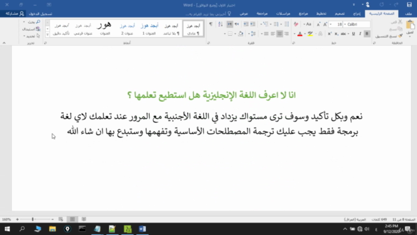The width and height of the screenshot is (417, 235).
Task: Switch to the مراسلات (Mailings) tab
Action: [283, 14]
